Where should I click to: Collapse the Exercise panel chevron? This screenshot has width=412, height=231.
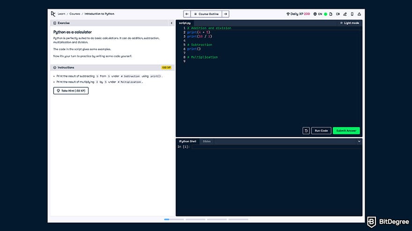click(x=171, y=23)
